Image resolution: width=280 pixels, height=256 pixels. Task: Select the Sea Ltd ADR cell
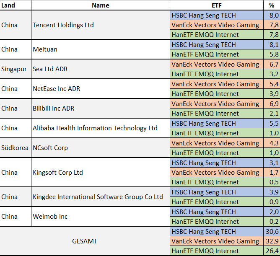point(51,69)
